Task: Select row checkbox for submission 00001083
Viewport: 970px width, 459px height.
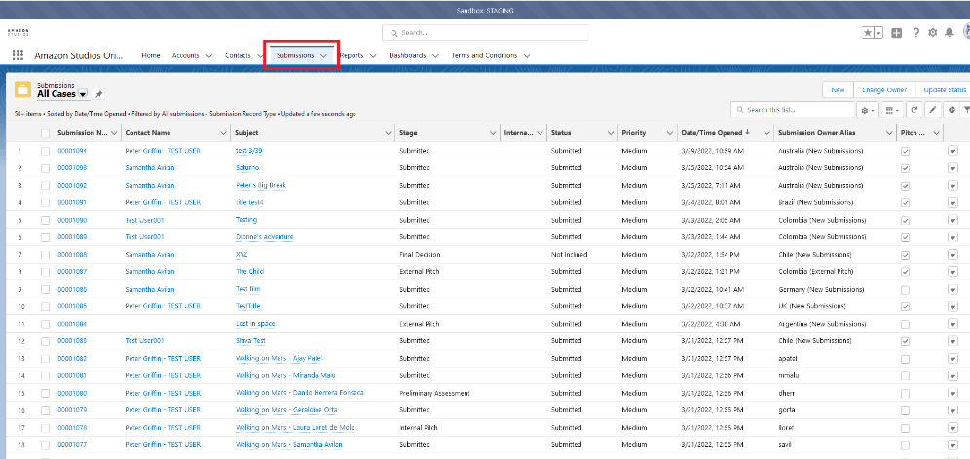Action: tap(45, 341)
